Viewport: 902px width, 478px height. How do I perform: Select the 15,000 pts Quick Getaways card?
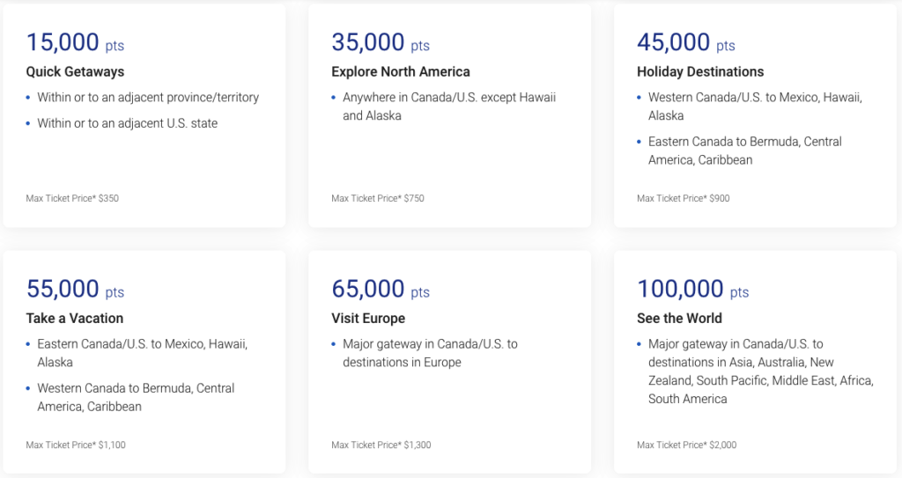tap(144, 115)
